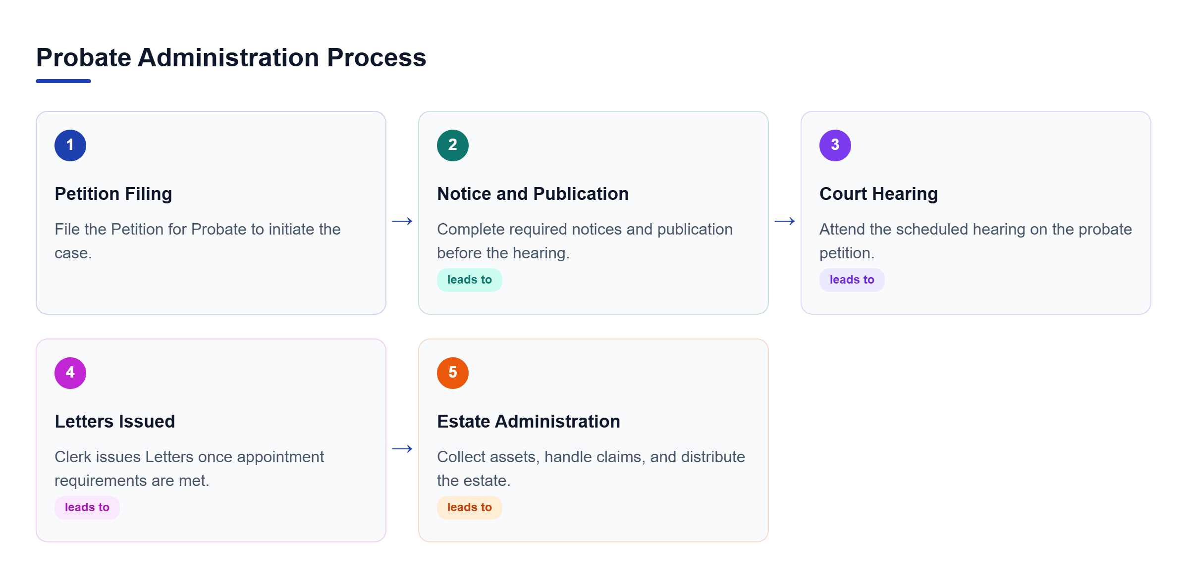Select the 'Notice and Publication' card title
Screen dimensions: 1189x578
[x=533, y=194]
